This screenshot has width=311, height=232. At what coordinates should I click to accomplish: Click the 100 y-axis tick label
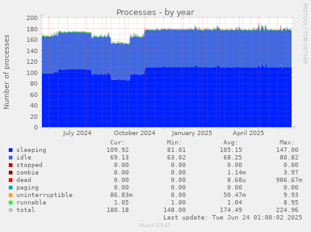point(32,73)
